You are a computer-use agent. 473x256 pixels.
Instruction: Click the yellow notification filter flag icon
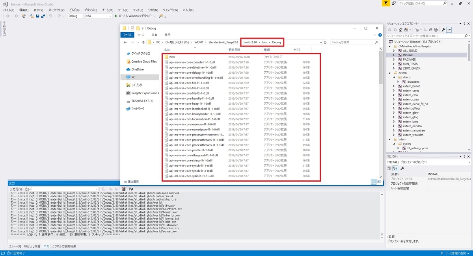tap(387, 3)
